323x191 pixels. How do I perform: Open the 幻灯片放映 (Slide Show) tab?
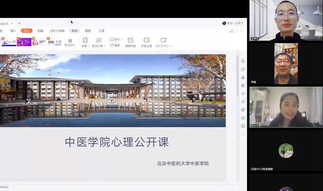click(x=57, y=31)
